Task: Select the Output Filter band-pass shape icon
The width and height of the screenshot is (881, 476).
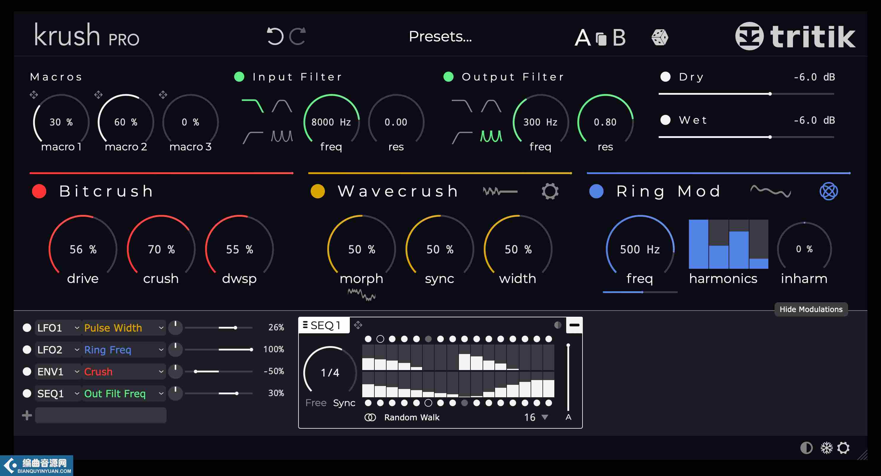Action: pos(491,106)
